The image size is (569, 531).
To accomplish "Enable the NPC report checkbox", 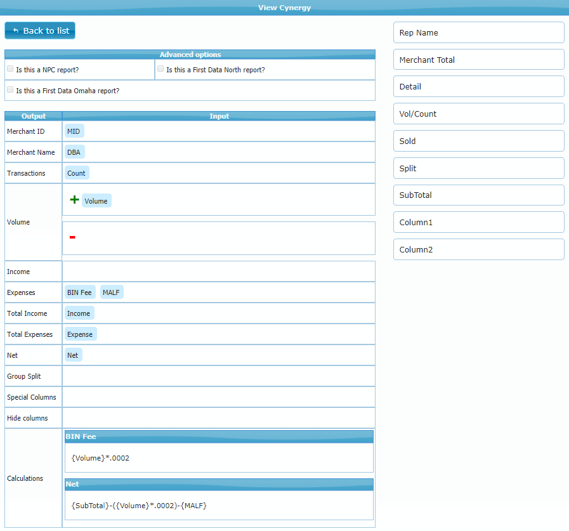I will point(10,69).
